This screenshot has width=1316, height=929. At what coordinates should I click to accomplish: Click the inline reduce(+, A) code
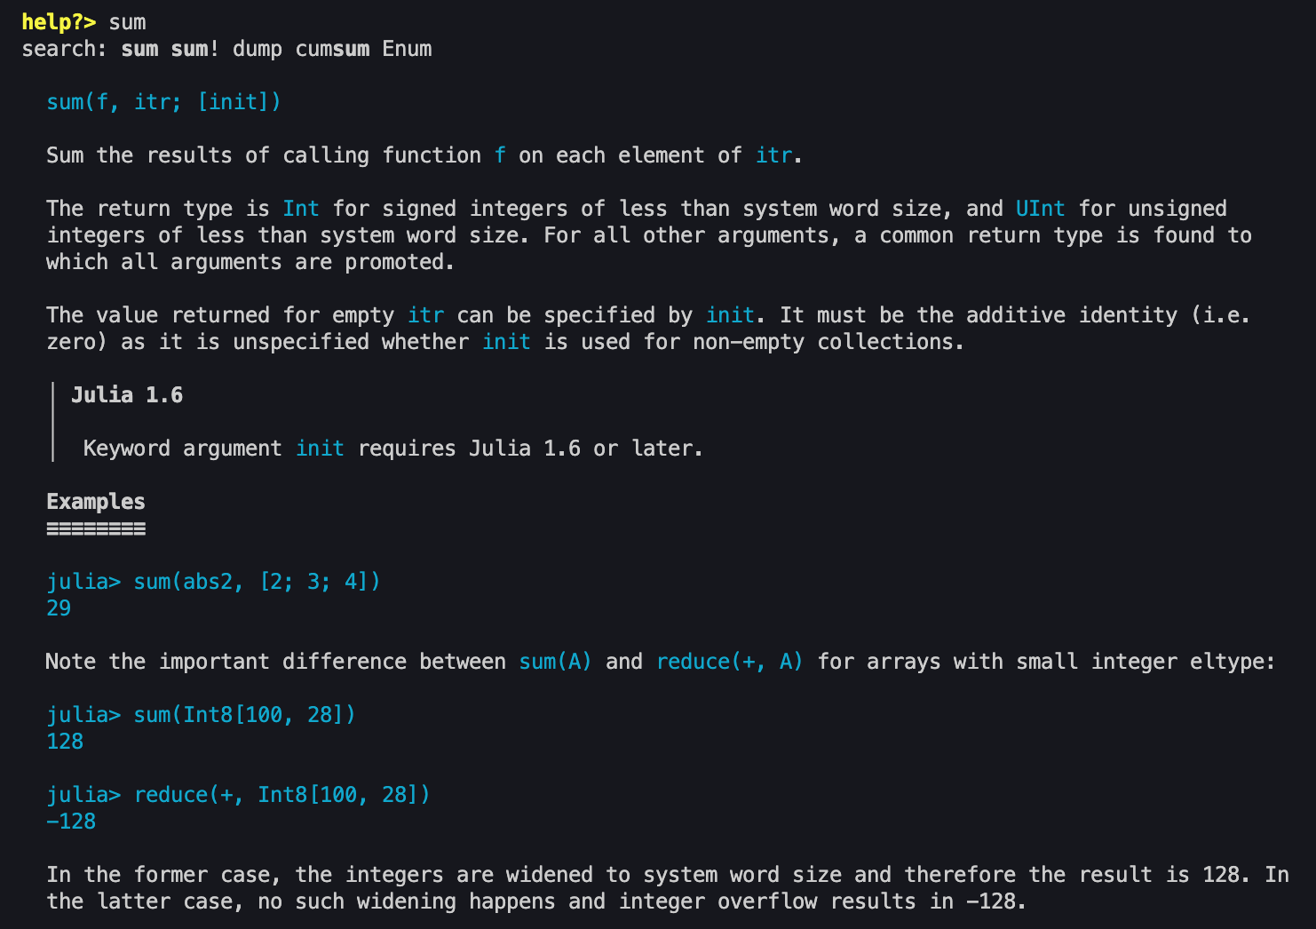coord(729,662)
